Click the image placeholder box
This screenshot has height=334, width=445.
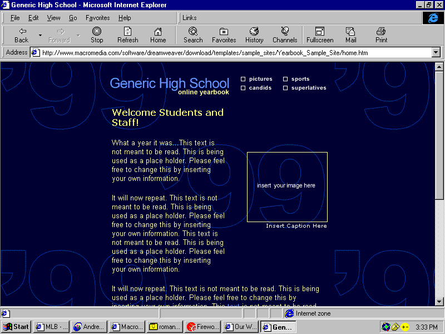pos(287,187)
